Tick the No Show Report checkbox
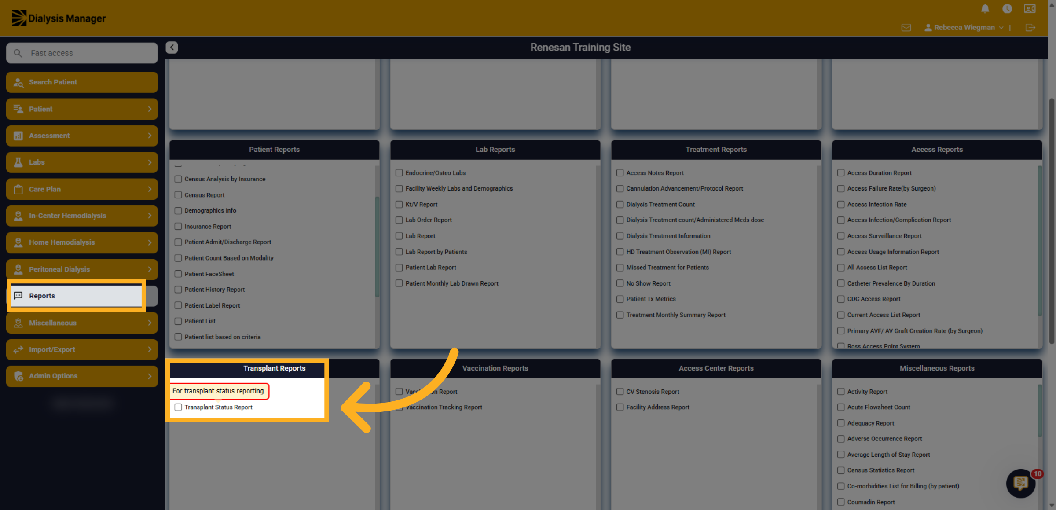1056x510 pixels. click(x=620, y=283)
